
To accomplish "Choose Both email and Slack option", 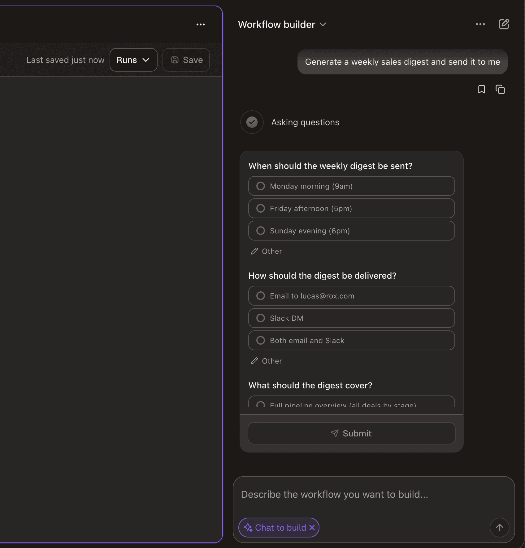I will click(x=351, y=340).
